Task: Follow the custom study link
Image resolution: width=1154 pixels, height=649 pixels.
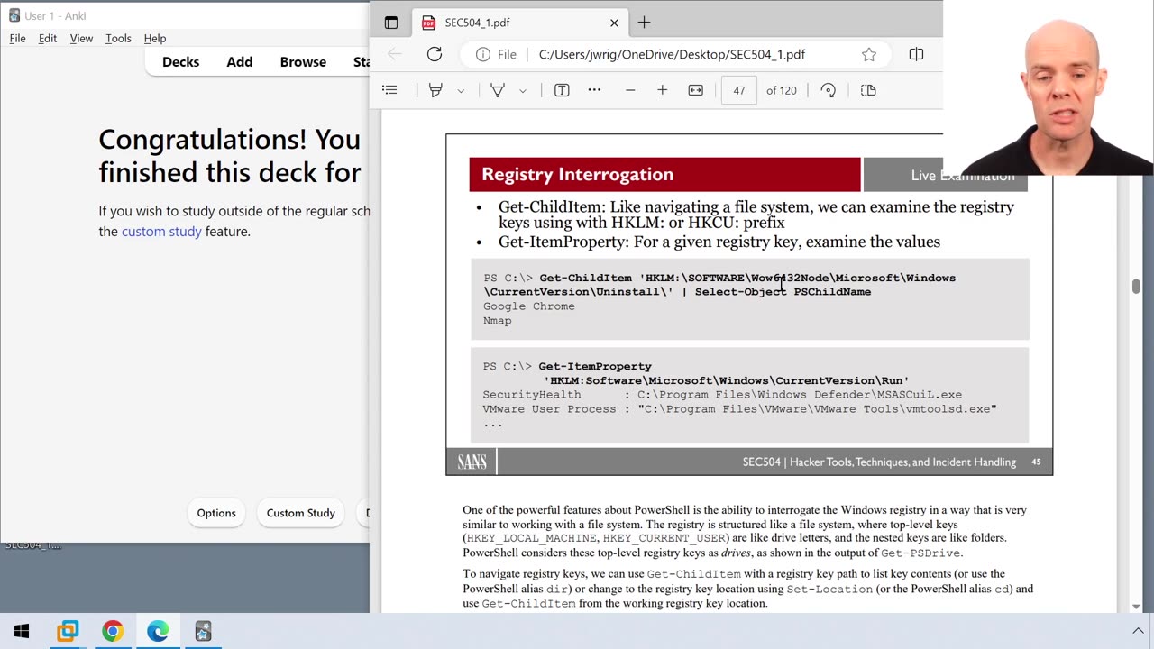Action: pyautogui.click(x=161, y=232)
